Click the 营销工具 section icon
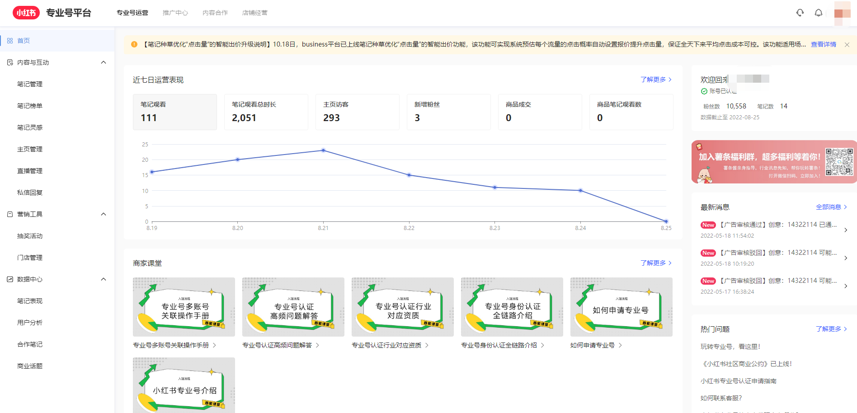This screenshot has height=413, width=857. 10,214
